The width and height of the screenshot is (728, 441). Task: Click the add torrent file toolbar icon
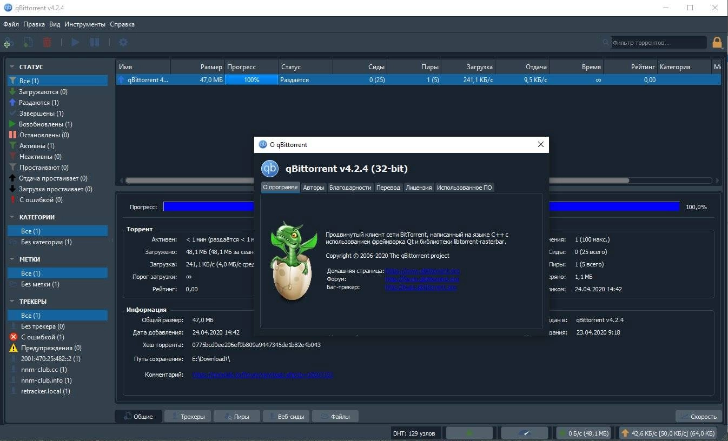[28, 42]
